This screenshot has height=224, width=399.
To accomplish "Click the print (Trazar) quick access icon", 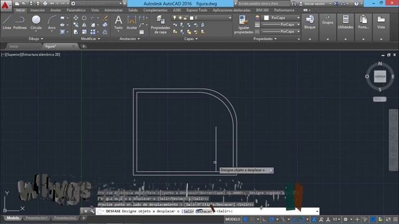I will tap(45, 4).
